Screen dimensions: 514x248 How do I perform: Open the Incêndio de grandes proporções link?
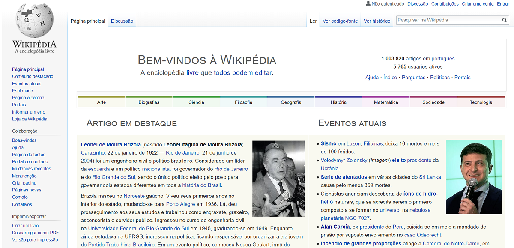pyautogui.click(x=361, y=243)
